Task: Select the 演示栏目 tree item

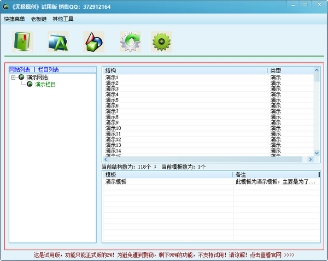Action: click(x=45, y=84)
